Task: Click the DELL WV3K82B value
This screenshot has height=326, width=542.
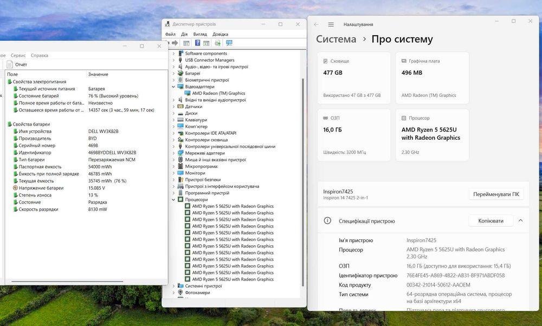Action: tap(104, 131)
